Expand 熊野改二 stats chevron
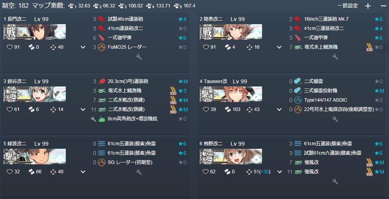This screenshot has width=389, height=199. (280, 172)
